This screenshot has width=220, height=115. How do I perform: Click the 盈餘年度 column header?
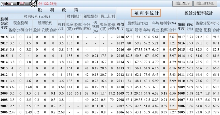click(x=181, y=26)
